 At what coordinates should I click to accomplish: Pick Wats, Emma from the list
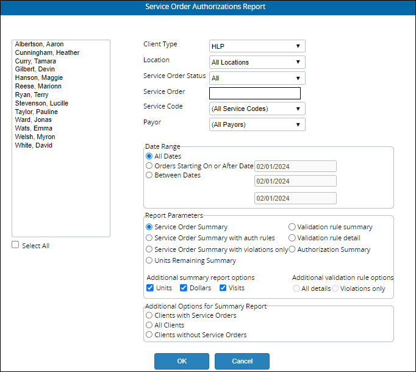click(34, 128)
